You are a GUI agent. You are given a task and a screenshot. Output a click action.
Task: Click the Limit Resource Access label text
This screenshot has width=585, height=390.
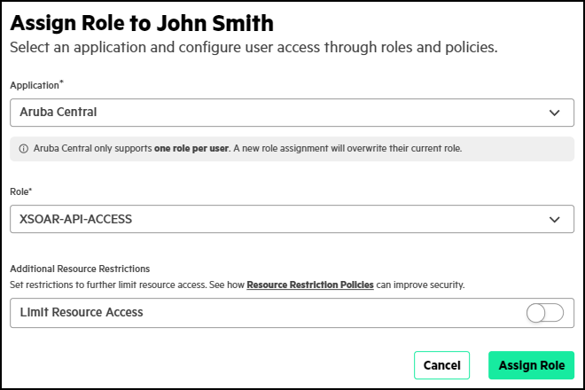(x=81, y=313)
